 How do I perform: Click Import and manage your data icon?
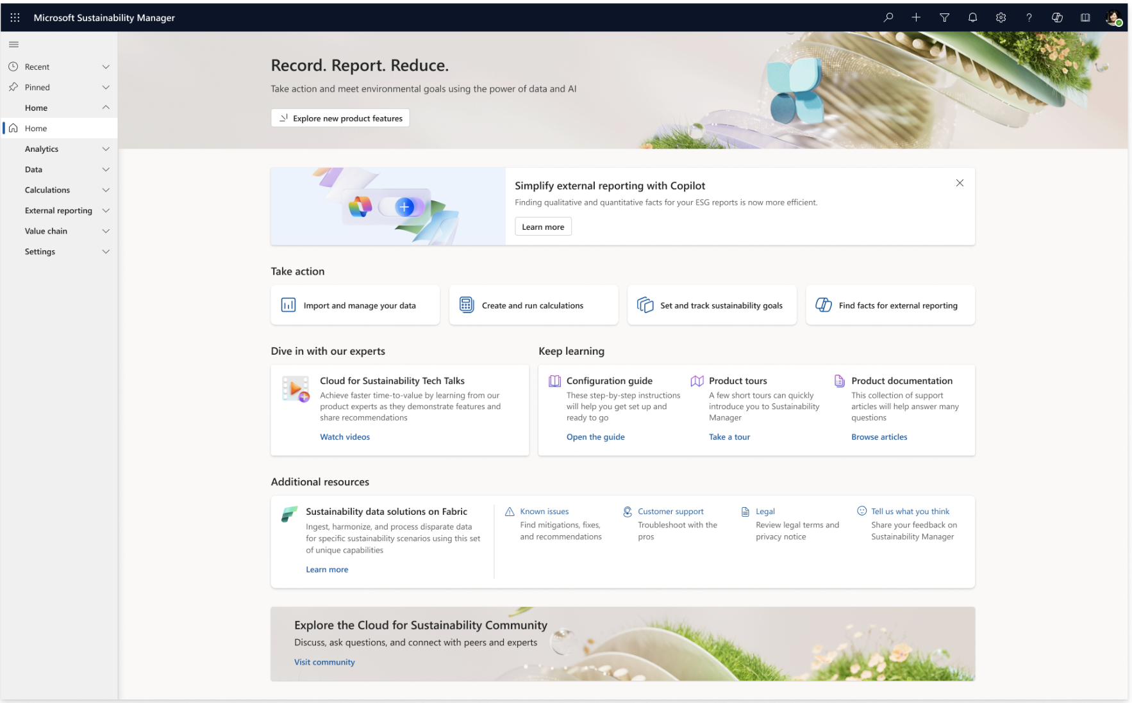point(288,305)
